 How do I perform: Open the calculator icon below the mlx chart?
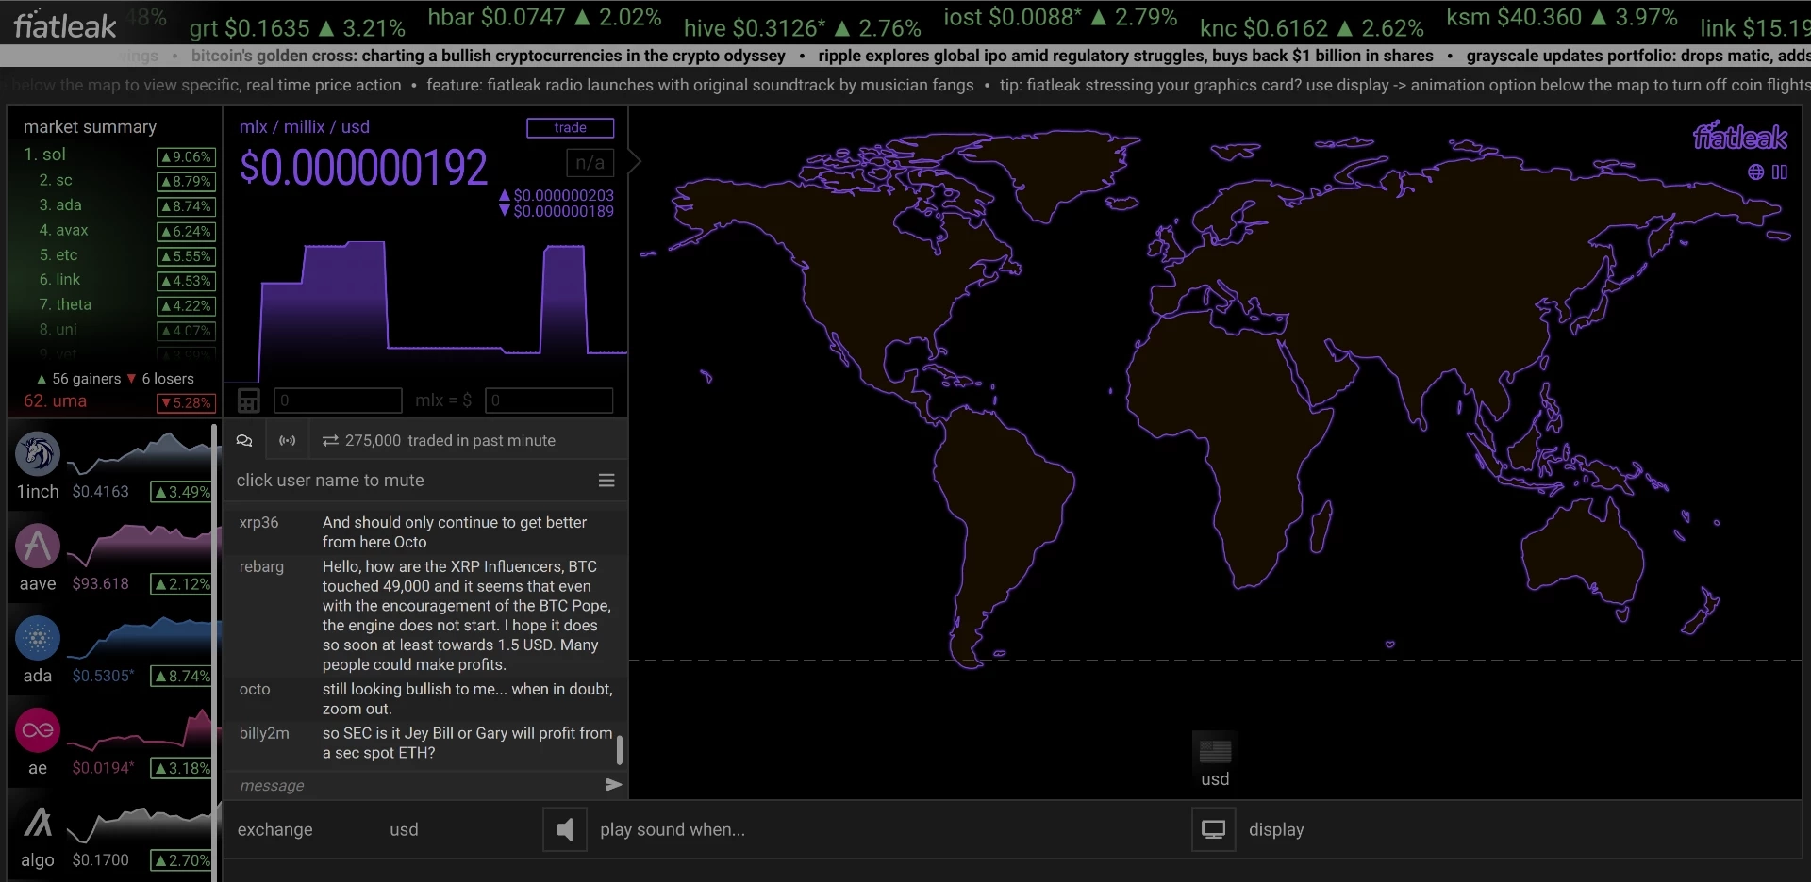point(248,400)
